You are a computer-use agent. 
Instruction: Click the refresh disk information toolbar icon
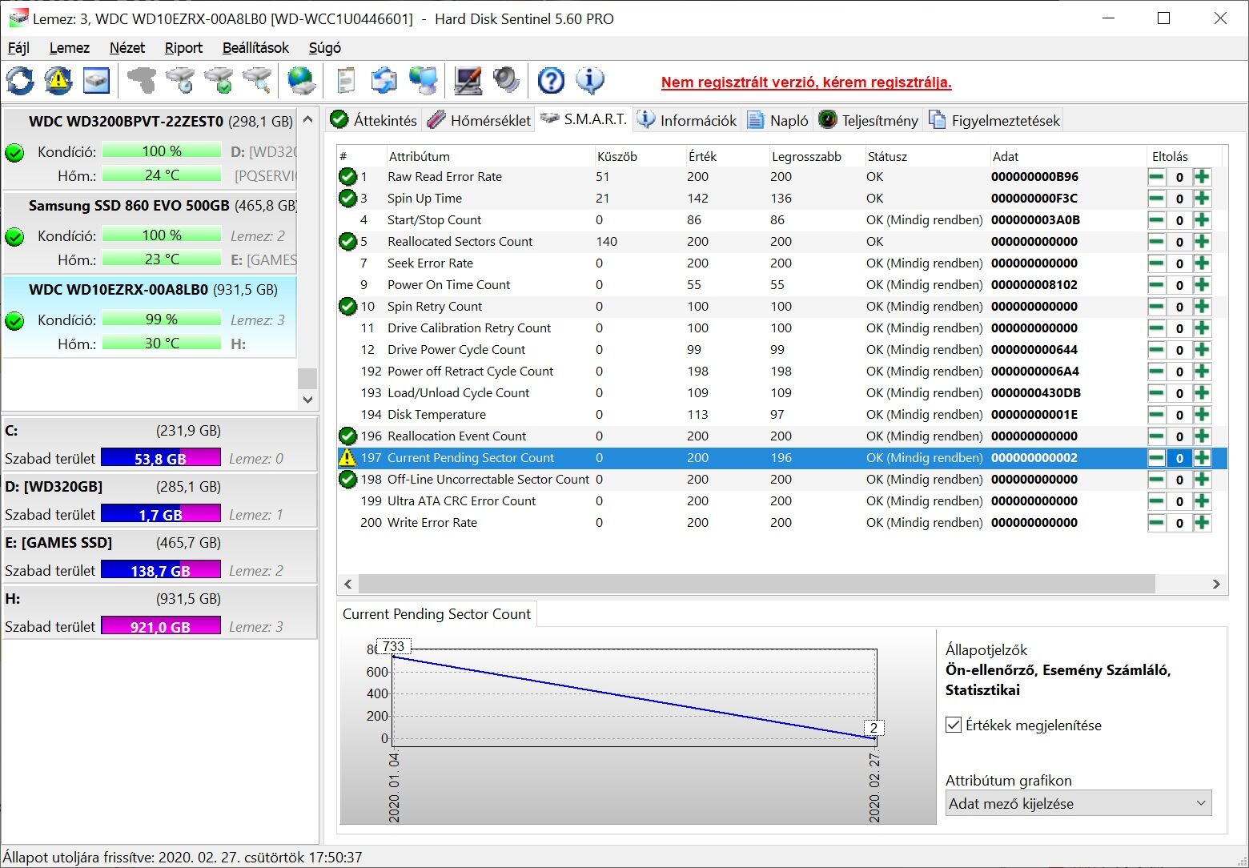click(20, 80)
